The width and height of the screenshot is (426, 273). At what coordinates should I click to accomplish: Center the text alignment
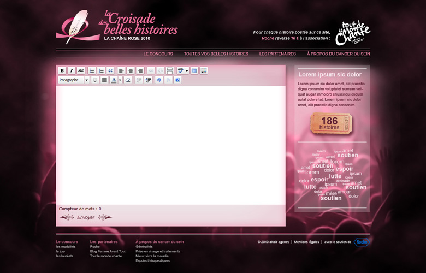pos(131,70)
